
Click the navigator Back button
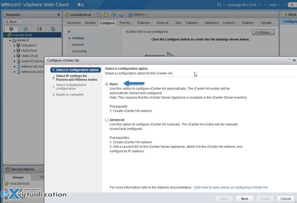(13, 22)
